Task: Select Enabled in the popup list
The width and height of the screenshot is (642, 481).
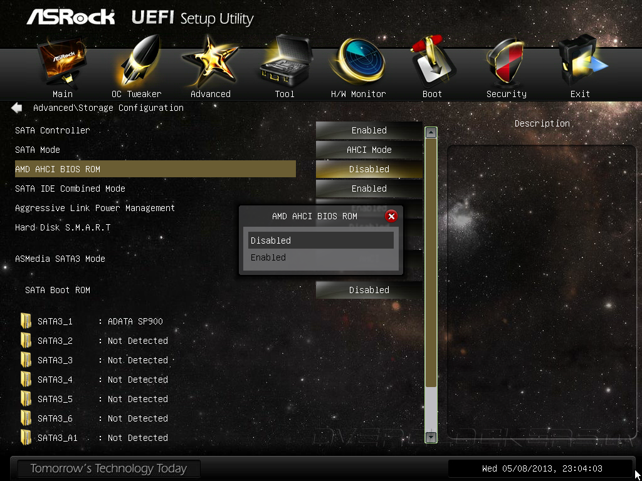Action: [321, 257]
